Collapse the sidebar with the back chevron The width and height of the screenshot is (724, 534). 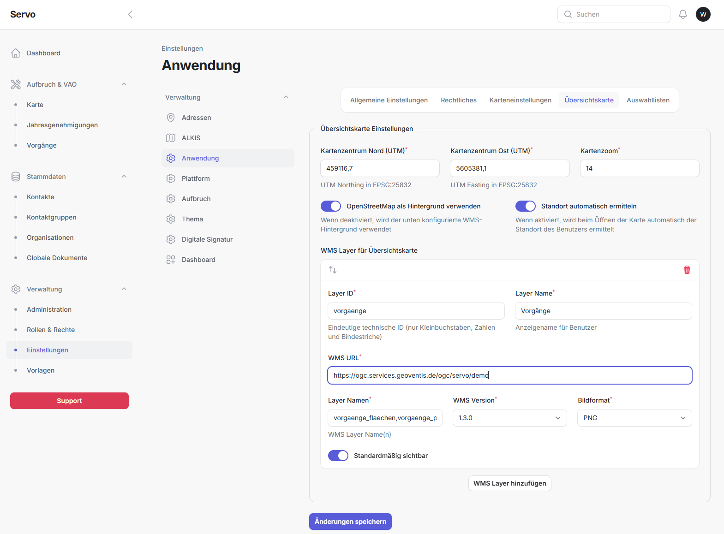130,14
